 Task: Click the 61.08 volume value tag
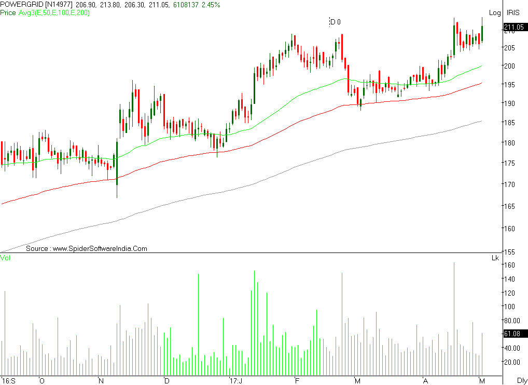(x=512, y=335)
